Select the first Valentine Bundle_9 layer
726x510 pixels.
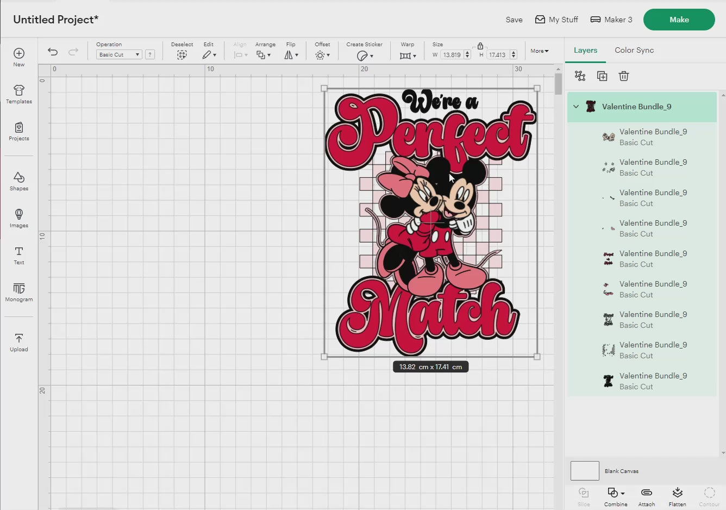[x=642, y=137]
